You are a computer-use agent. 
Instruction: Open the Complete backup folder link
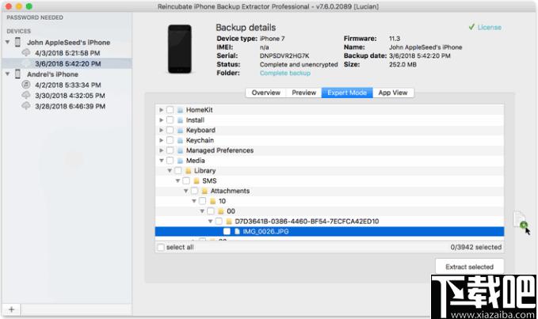(x=285, y=73)
